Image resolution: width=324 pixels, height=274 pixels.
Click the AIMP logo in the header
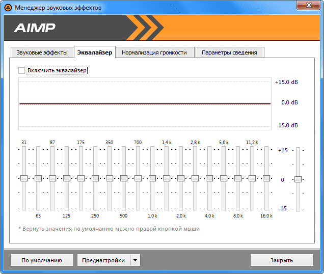point(35,28)
